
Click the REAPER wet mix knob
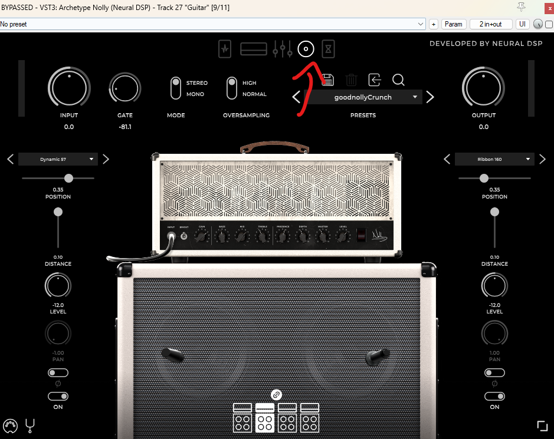pyautogui.click(x=537, y=24)
